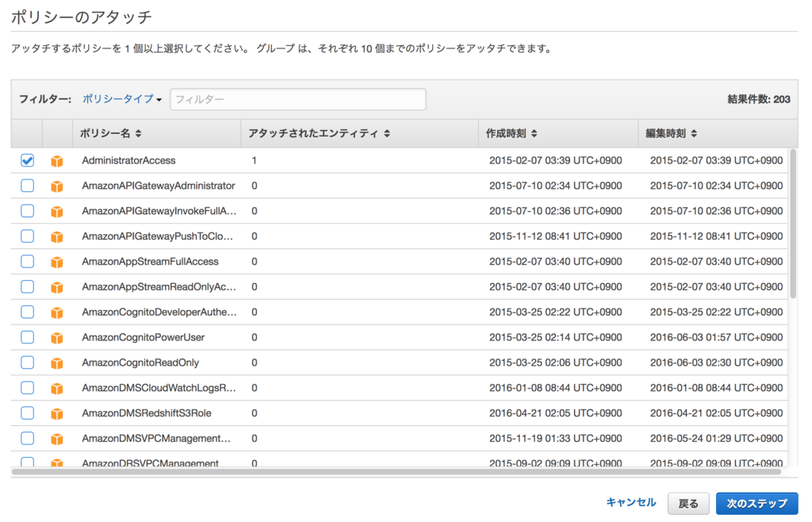Click the 結果件数: 203 result count
The width and height of the screenshot is (812, 522).
(759, 99)
